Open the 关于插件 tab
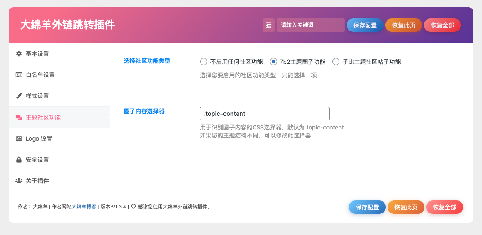The width and height of the screenshot is (482, 235). (60, 181)
